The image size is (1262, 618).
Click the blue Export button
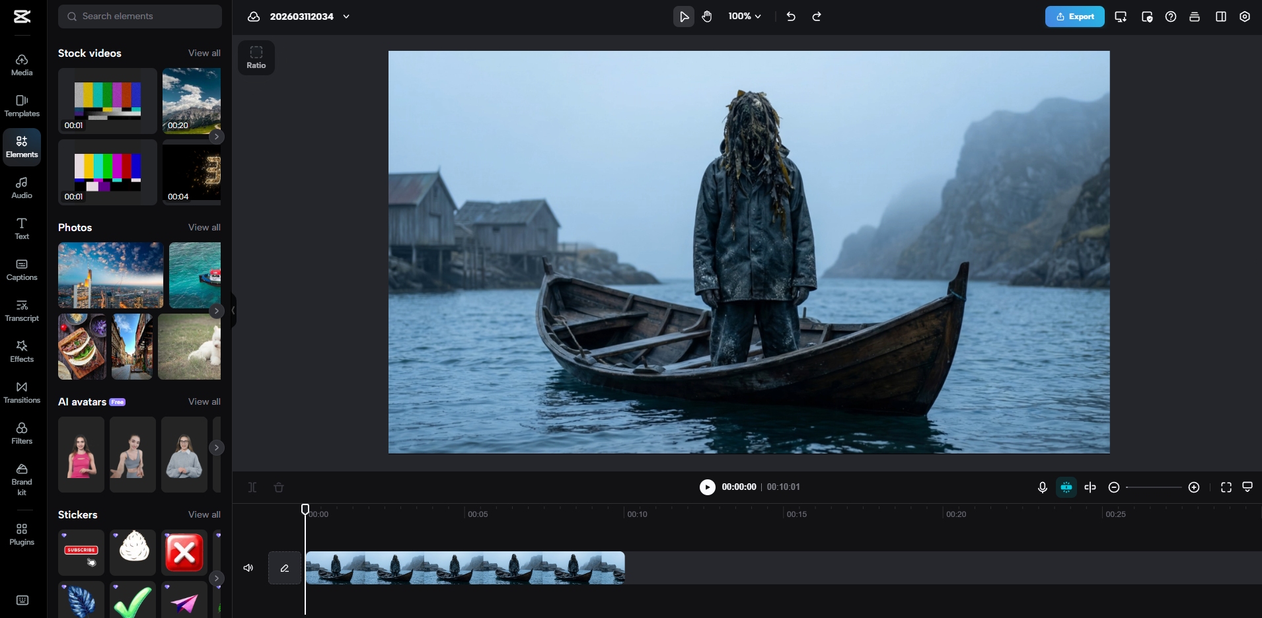[x=1074, y=17]
